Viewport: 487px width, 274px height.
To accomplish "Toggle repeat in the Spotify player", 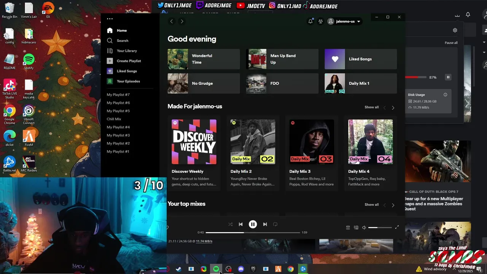I will coord(275,224).
